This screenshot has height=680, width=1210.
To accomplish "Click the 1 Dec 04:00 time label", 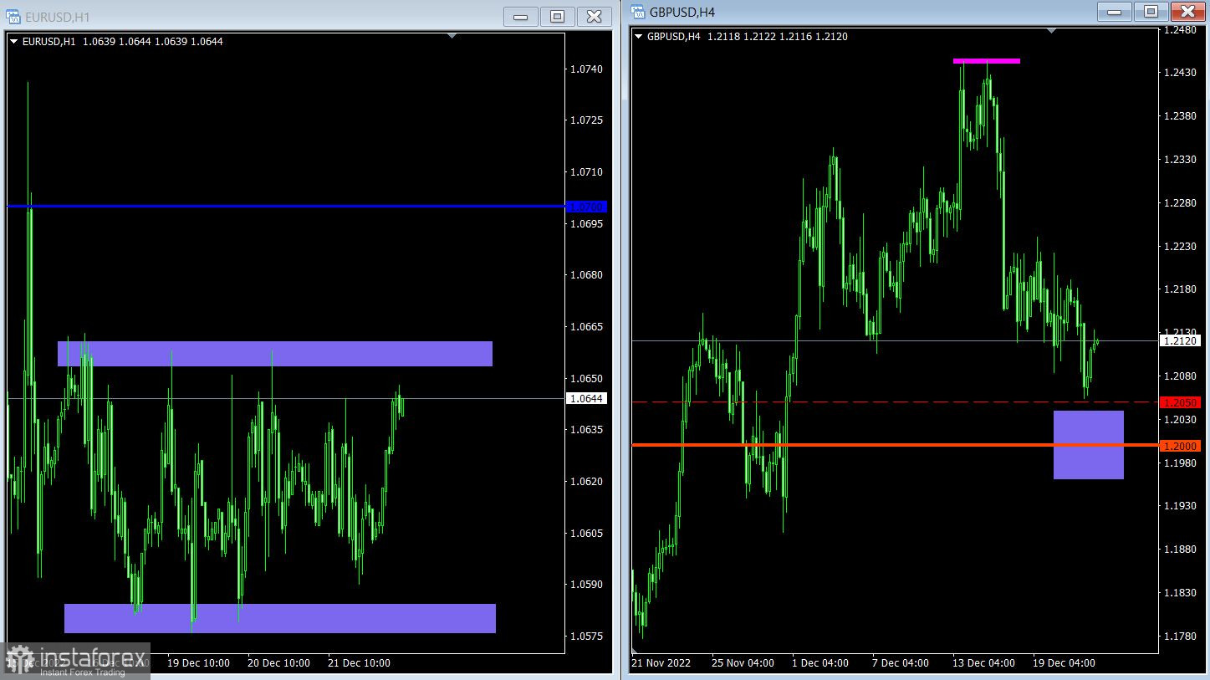I will [x=820, y=663].
